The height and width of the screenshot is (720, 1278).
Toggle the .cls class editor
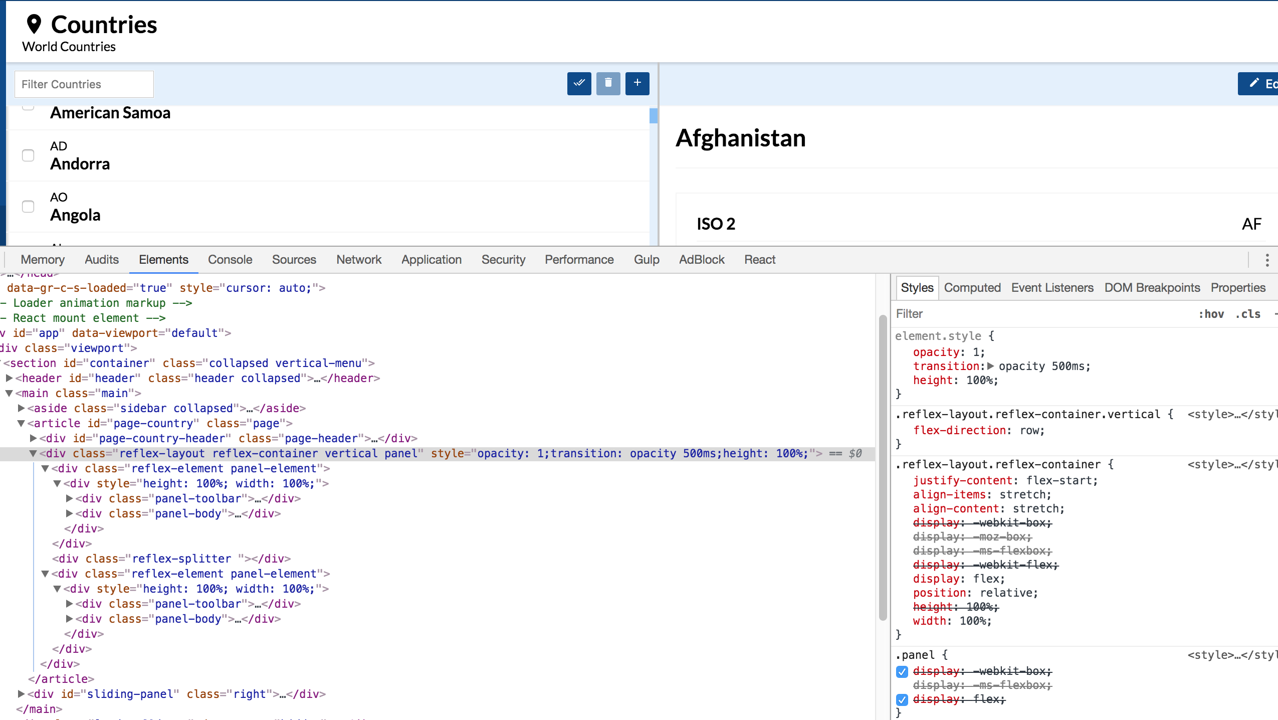[x=1247, y=314]
